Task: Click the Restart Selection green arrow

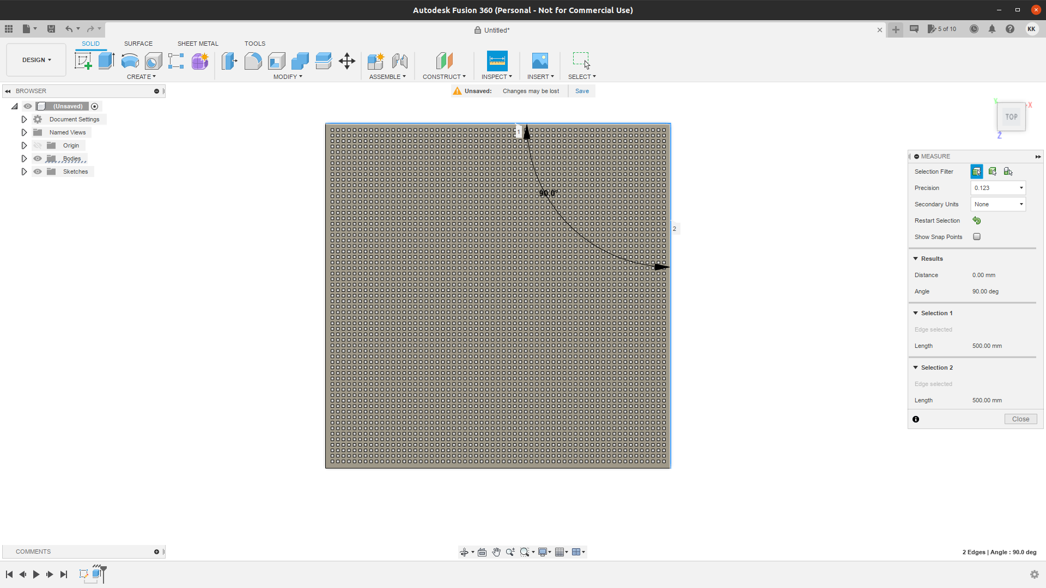Action: click(977, 220)
